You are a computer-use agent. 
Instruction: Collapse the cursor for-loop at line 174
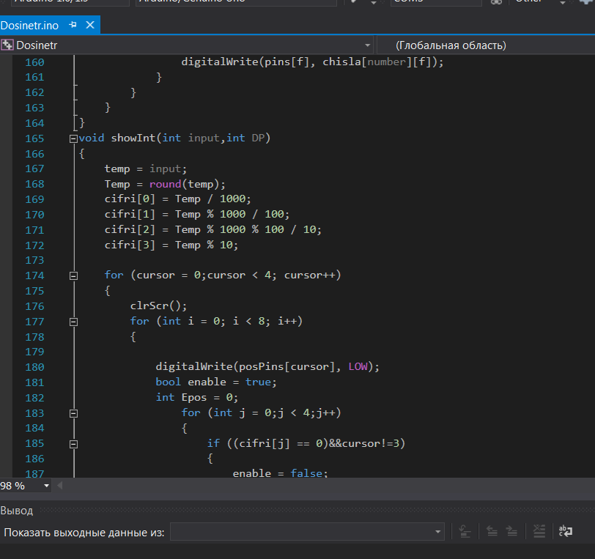tap(73, 276)
